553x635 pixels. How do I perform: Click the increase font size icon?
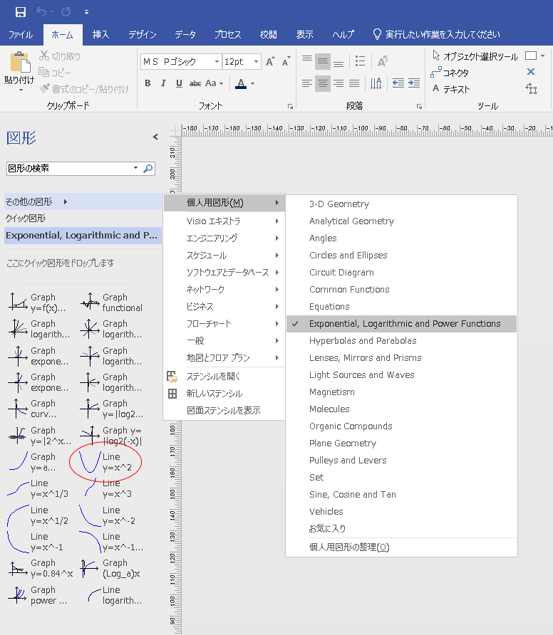click(270, 61)
